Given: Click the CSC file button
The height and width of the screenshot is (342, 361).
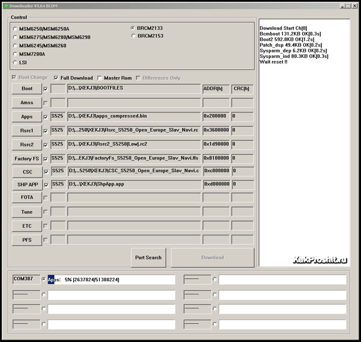Looking at the screenshot, I should 26,171.
